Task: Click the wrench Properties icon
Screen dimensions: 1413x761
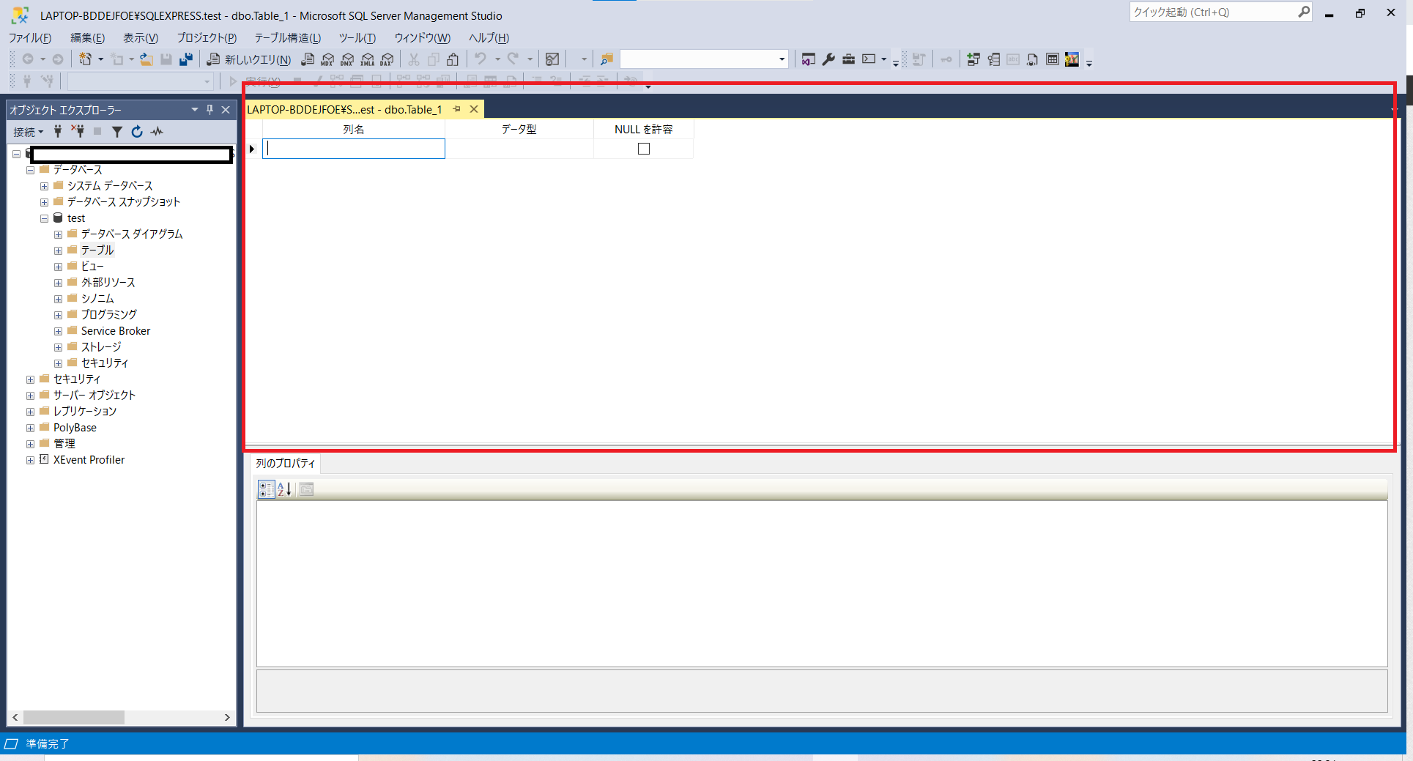Action: coord(828,59)
